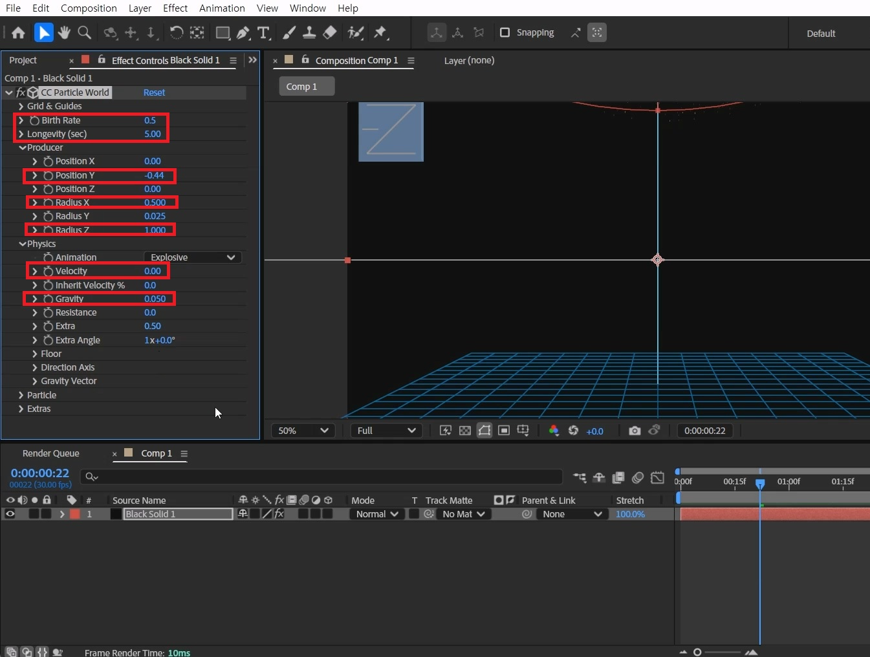The height and width of the screenshot is (657, 870).
Task: Select the Zoom magnifier tool
Action: tap(84, 32)
